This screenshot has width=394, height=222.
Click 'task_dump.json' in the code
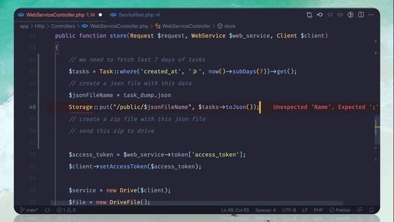click(147, 95)
